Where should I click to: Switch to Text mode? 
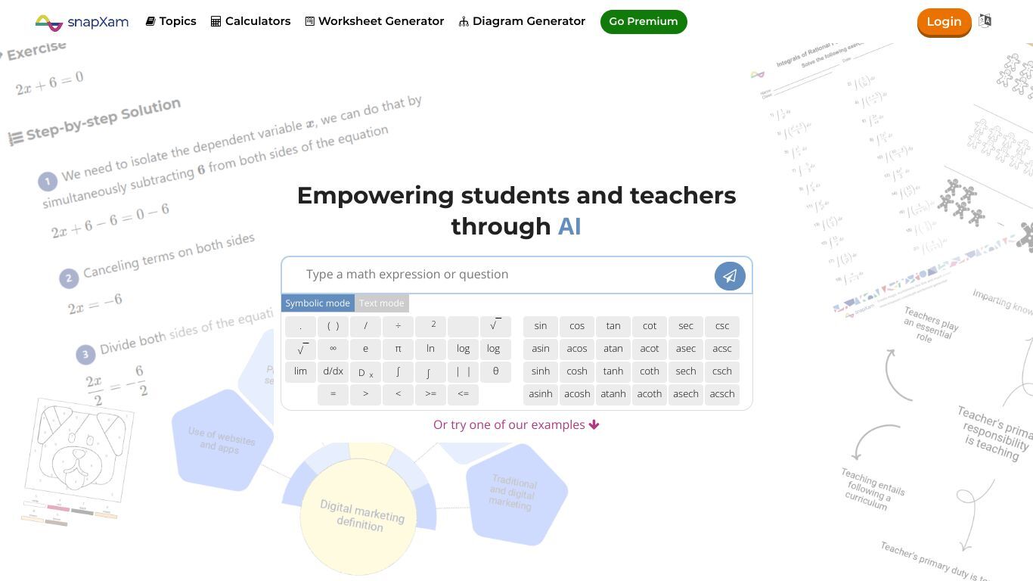point(381,303)
